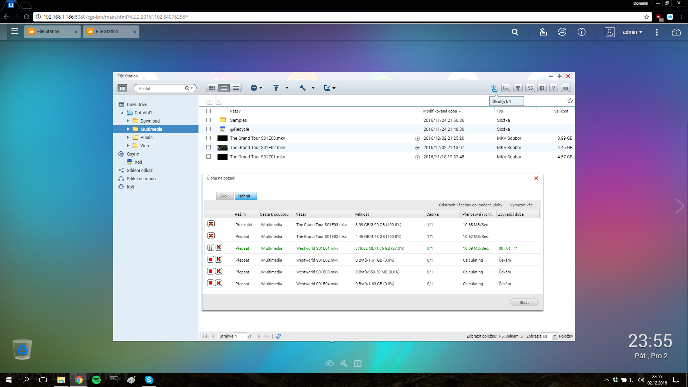Refresh the file list in toolbar
Screen dimensions: 688x387
(x=530, y=88)
